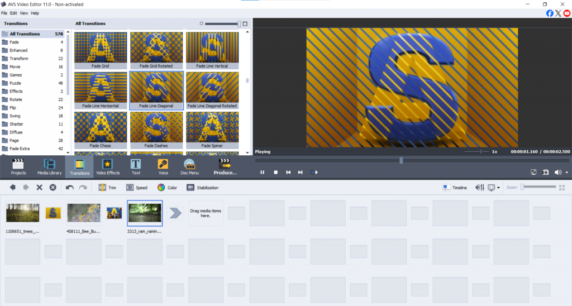Screen dimensions: 572x306
Task: Open the Media Library
Action: (49, 166)
